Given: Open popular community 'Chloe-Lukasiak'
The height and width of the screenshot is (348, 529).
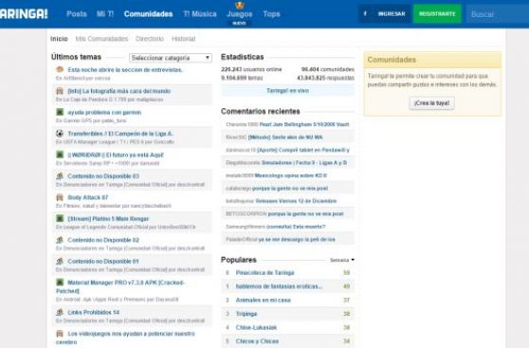Looking at the screenshot, I should point(256,327).
